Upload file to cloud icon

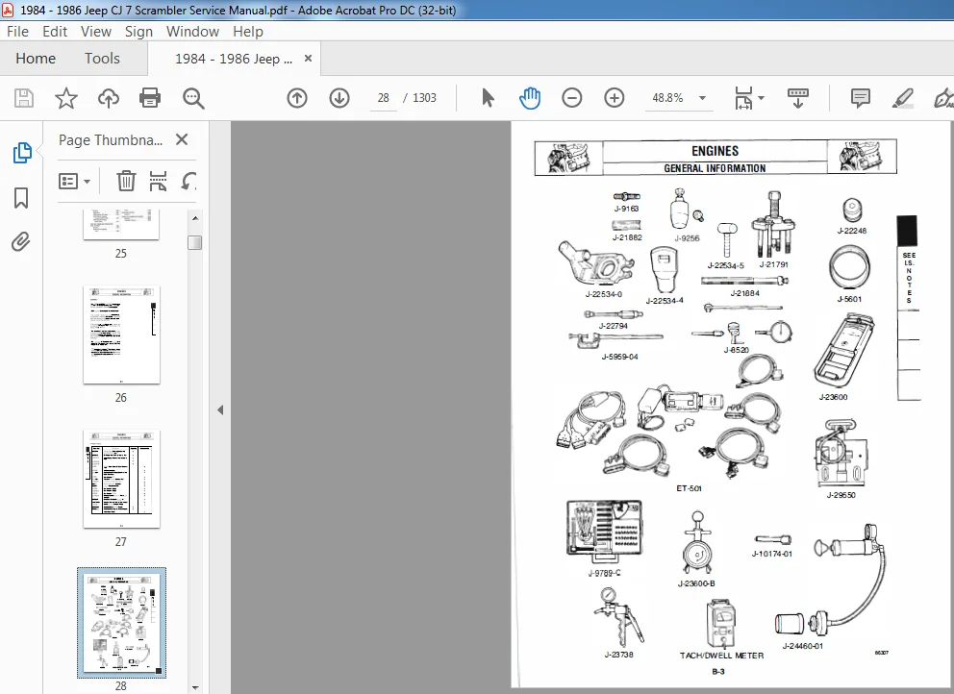point(109,98)
